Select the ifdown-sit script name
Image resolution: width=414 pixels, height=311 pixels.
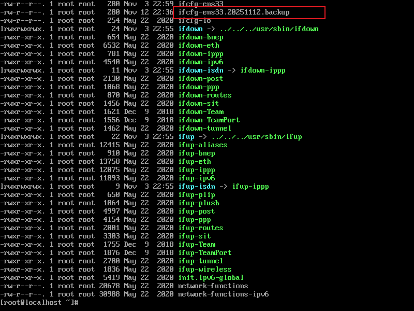[199, 104]
